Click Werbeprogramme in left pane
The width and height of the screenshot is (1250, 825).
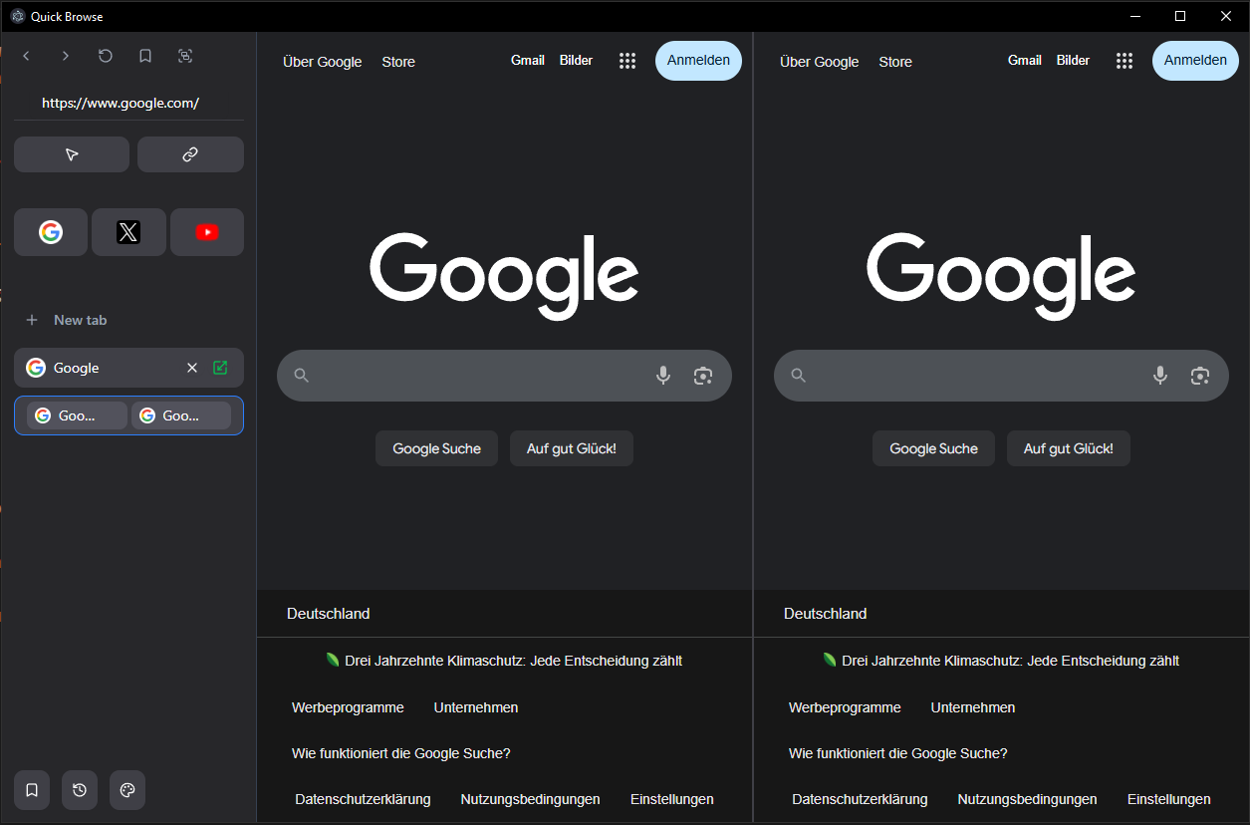coord(348,707)
